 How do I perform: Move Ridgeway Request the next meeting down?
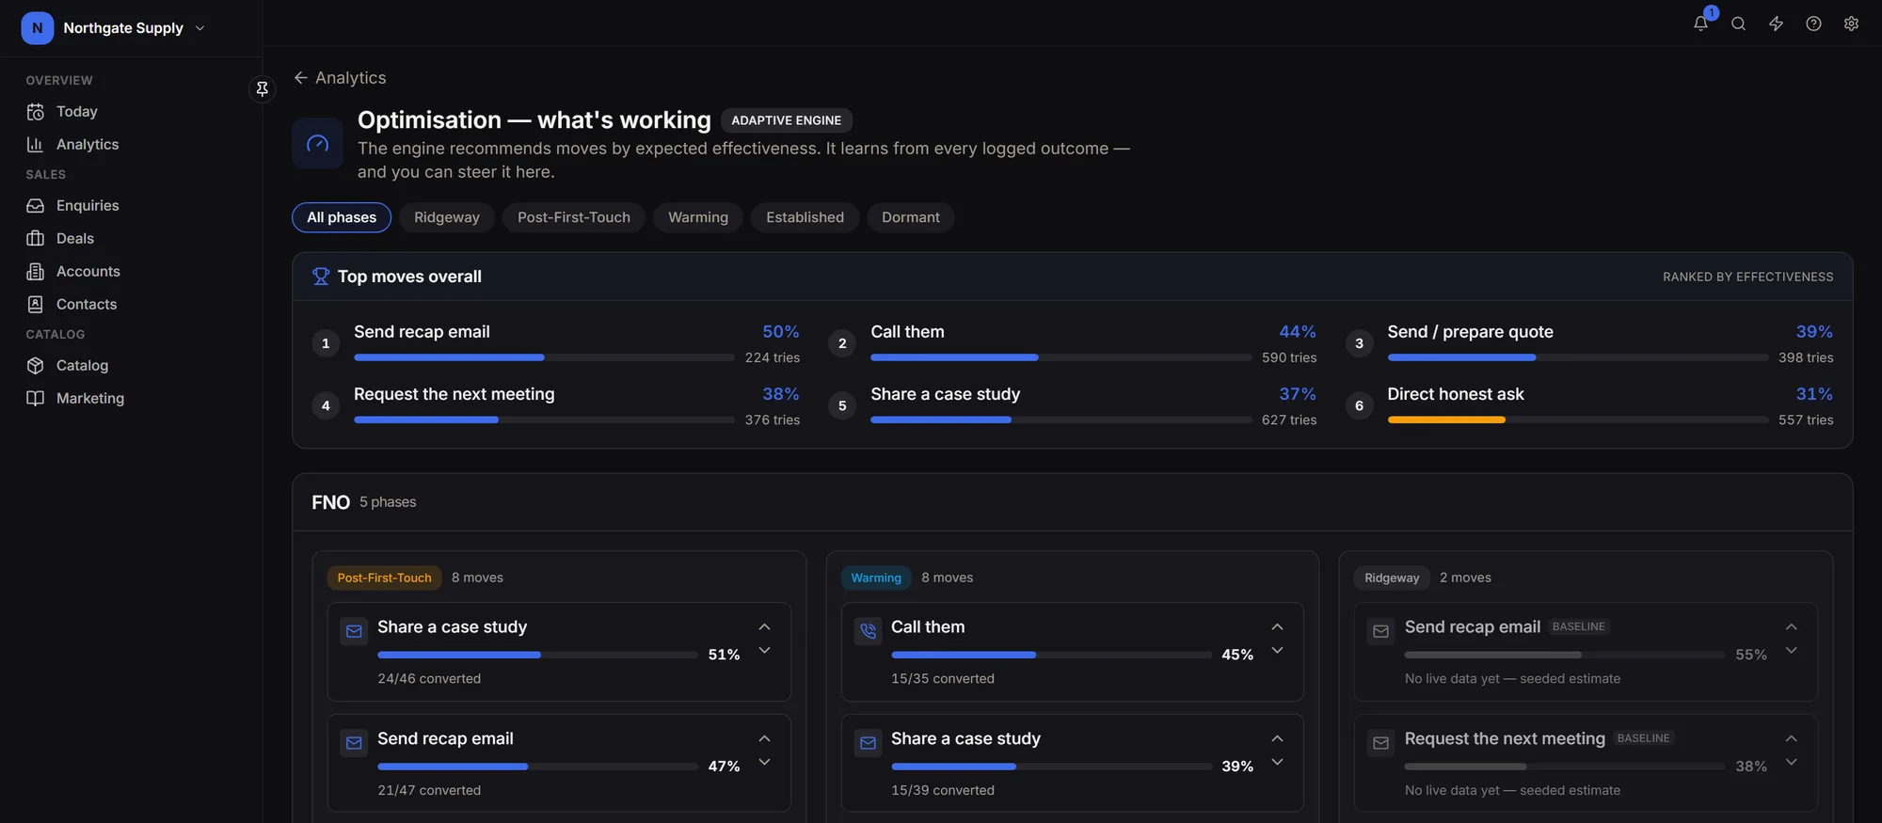click(x=1792, y=763)
